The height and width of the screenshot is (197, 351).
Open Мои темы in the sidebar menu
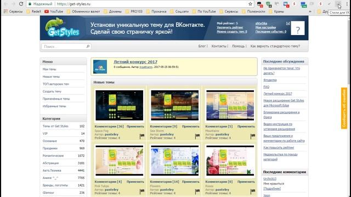coord(49,69)
